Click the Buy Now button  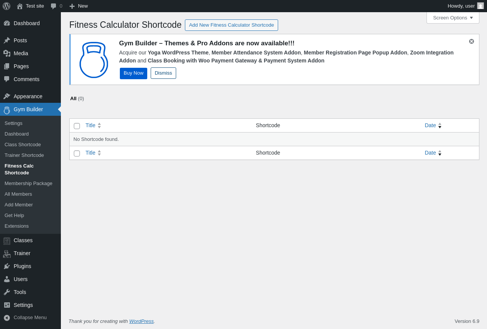pos(134,73)
